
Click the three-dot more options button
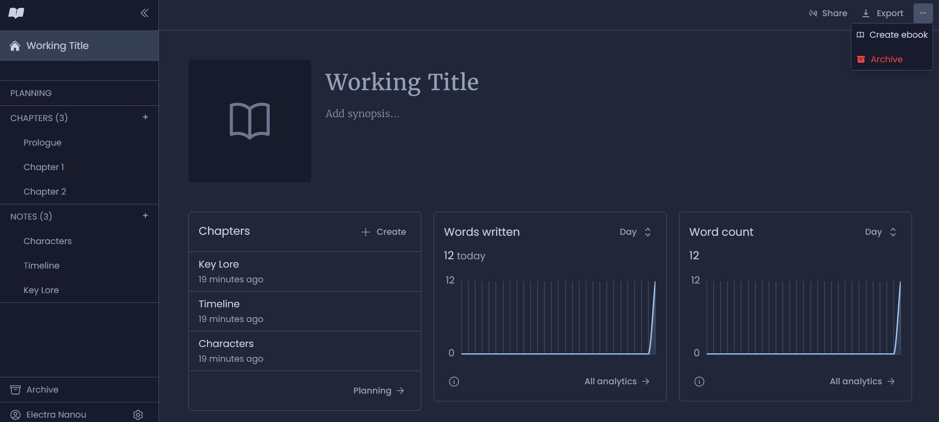[x=922, y=13]
